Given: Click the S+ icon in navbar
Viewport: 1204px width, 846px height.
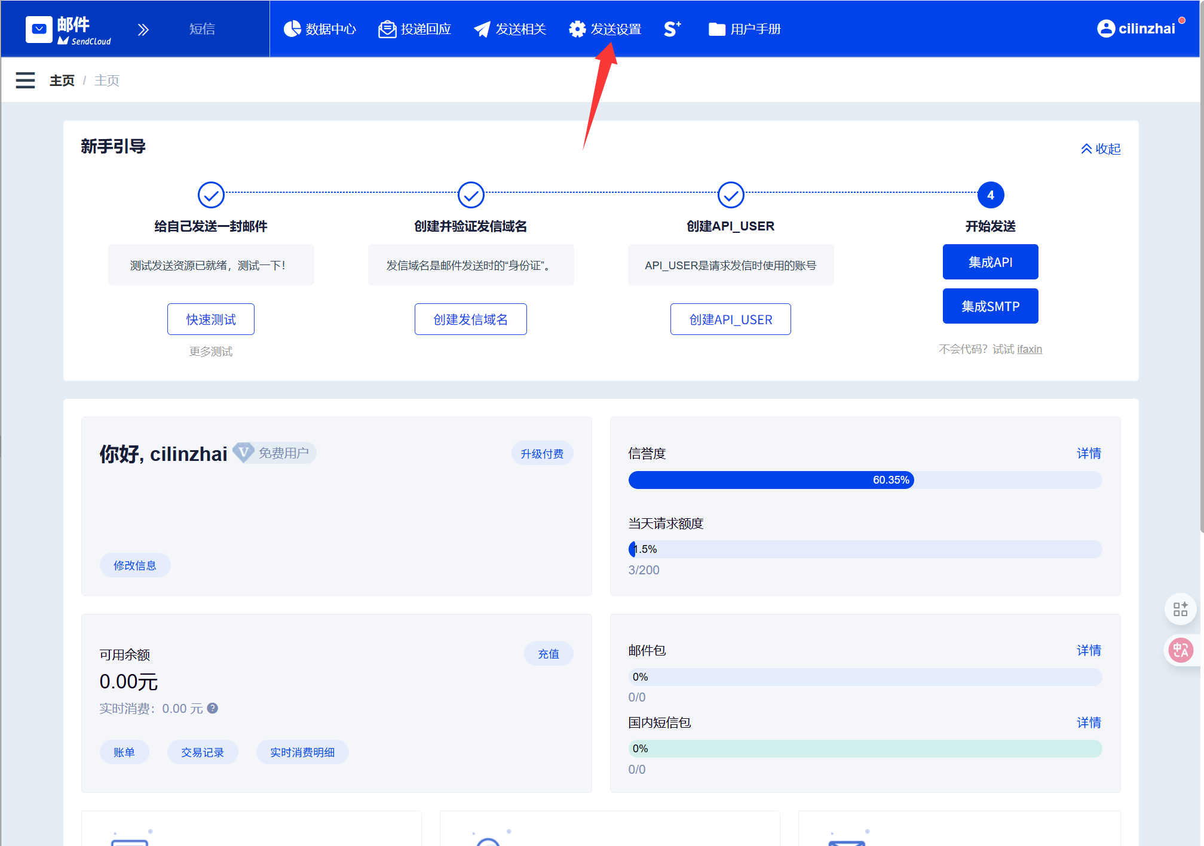Looking at the screenshot, I should (x=672, y=29).
